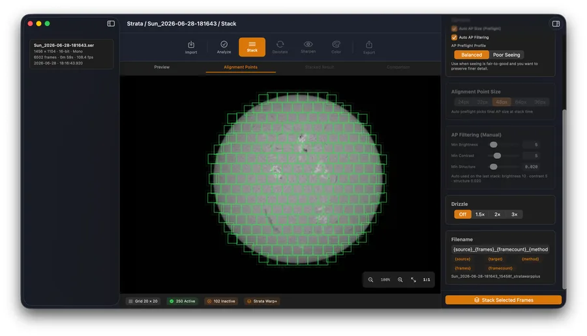Click the 102 Inactive status badge
Screen dimensions: 587x336
tap(221, 301)
